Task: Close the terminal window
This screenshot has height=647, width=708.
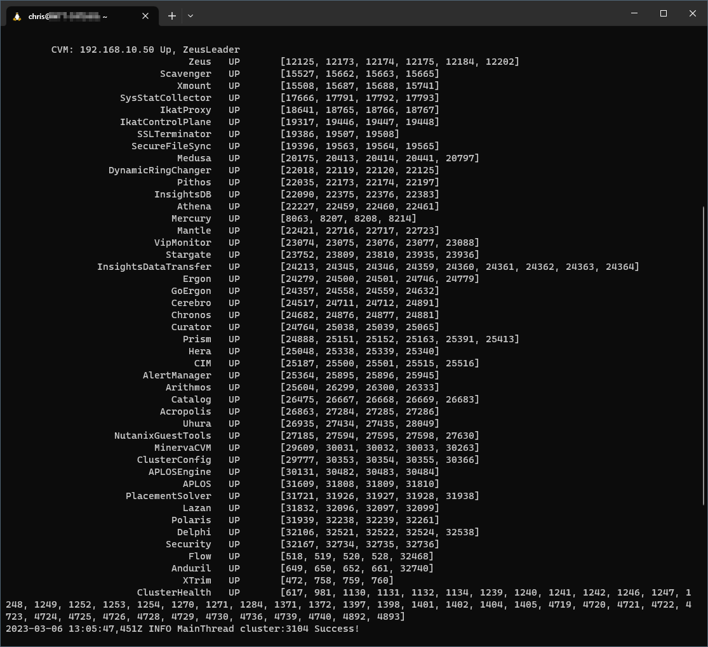Action: click(693, 13)
